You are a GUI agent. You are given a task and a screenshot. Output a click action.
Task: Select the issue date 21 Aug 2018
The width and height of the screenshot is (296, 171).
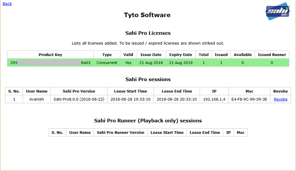[x=151, y=63]
